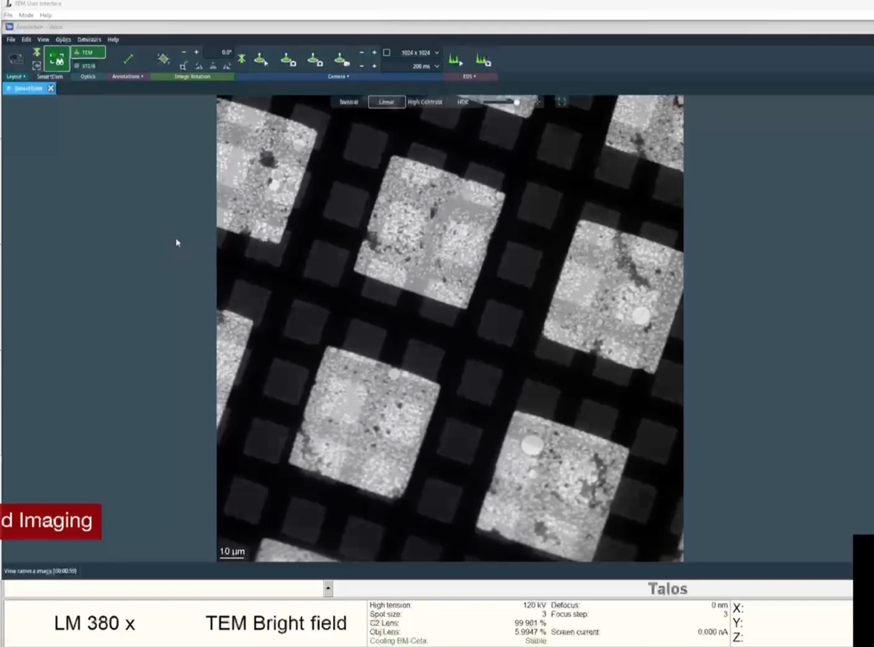Click the TEM Bright field mode readout

[276, 623]
